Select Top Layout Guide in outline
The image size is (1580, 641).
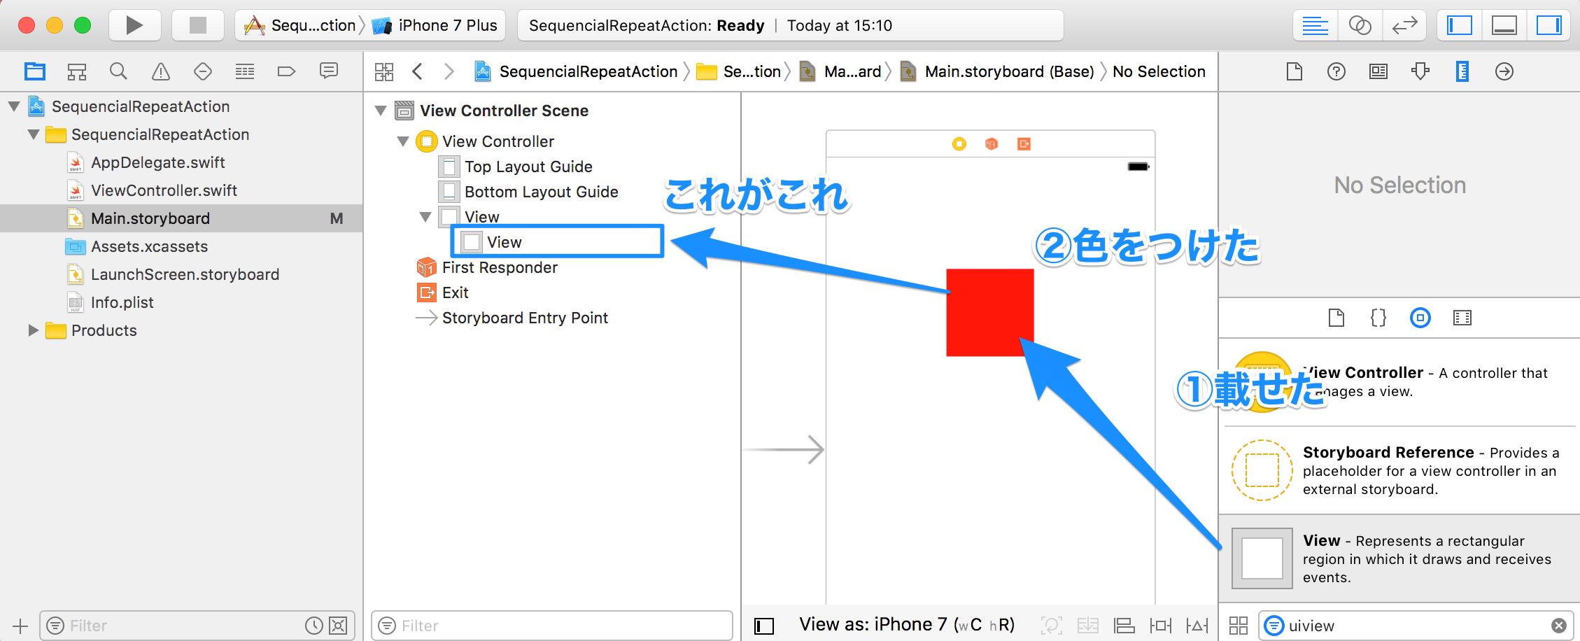(x=528, y=167)
